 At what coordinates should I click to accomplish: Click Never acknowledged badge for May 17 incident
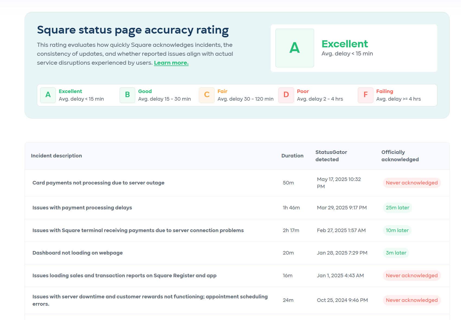411,183
